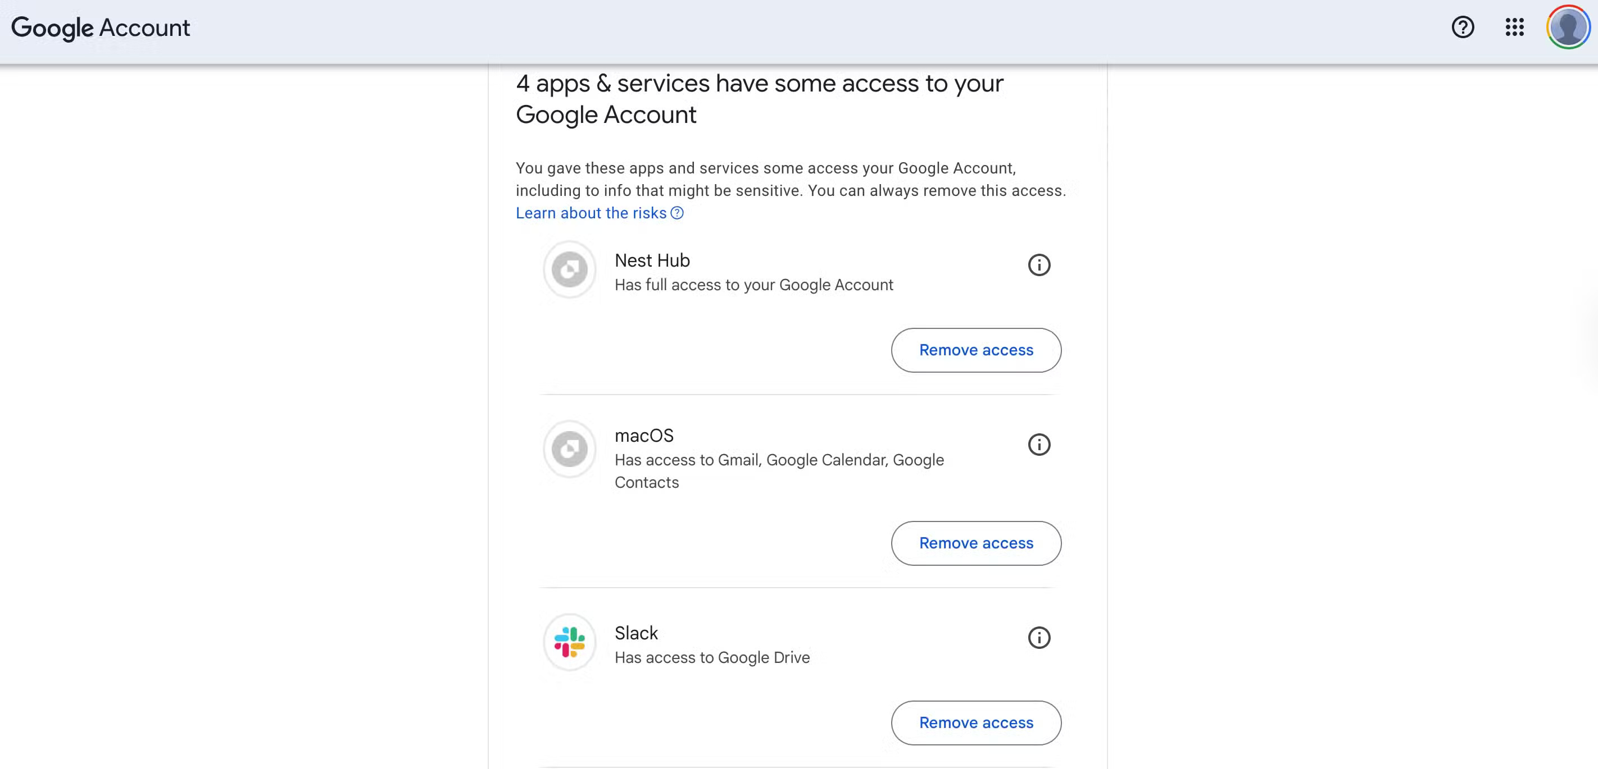The height and width of the screenshot is (769, 1598).
Task: Expand macOS details via its info icon
Action: click(1039, 445)
